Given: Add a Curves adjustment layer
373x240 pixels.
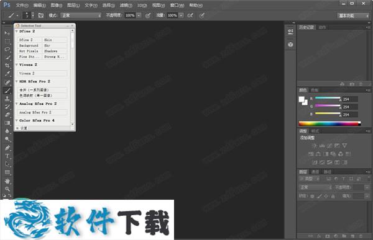Looking at the screenshot, I should (x=329, y=146).
